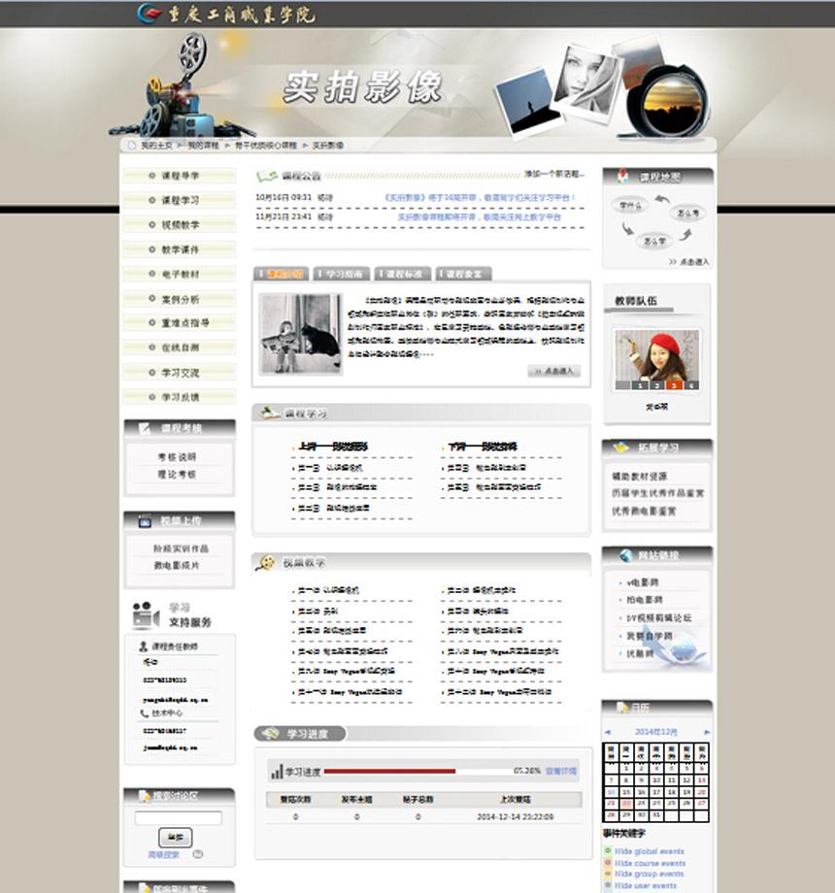The width and height of the screenshot is (835, 893).
Task: Click the 课程公告 book icon
Action: [267, 176]
